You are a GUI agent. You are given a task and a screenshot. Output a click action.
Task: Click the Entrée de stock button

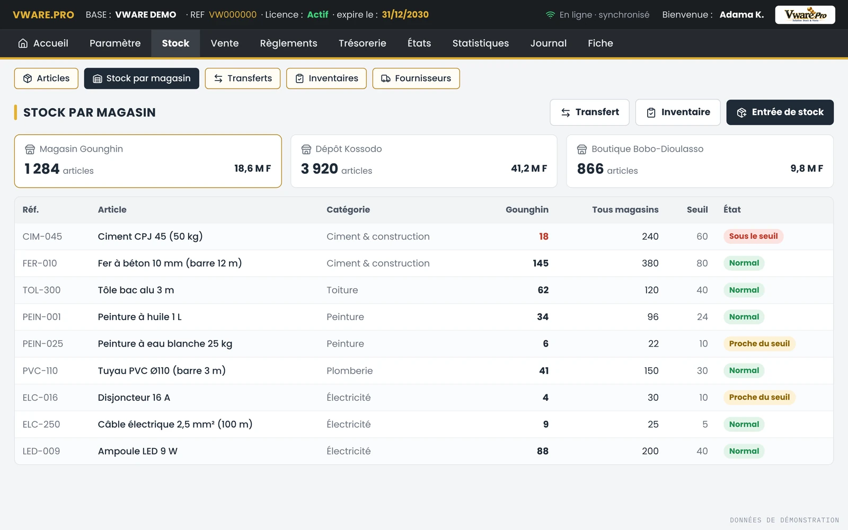point(780,112)
